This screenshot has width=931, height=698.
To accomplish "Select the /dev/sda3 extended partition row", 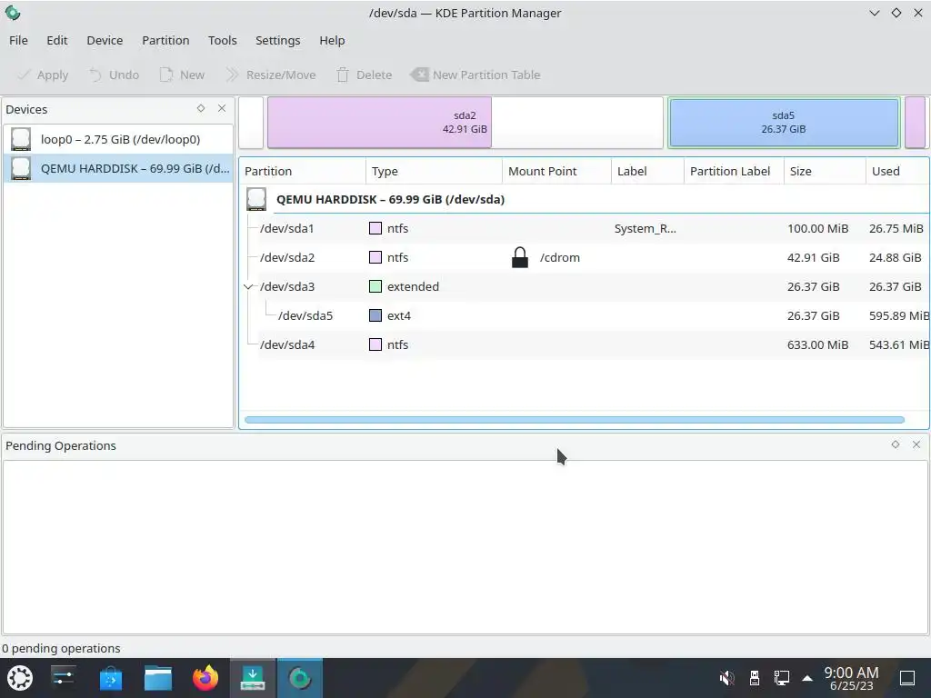I will (585, 286).
